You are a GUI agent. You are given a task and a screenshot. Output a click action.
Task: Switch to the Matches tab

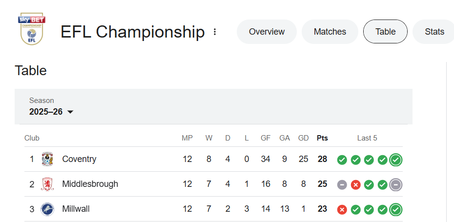(x=330, y=32)
